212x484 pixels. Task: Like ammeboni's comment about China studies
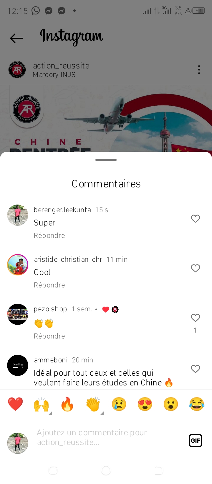pos(196,369)
